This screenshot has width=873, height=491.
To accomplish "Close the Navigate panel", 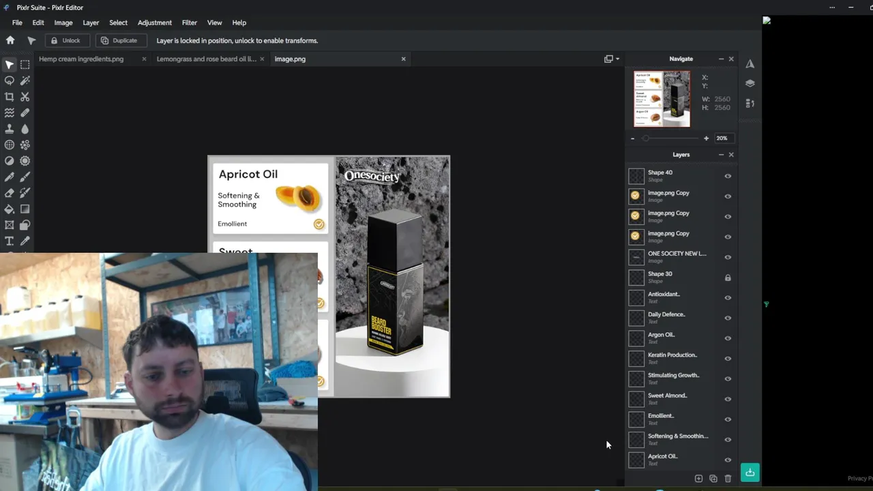I will click(731, 59).
